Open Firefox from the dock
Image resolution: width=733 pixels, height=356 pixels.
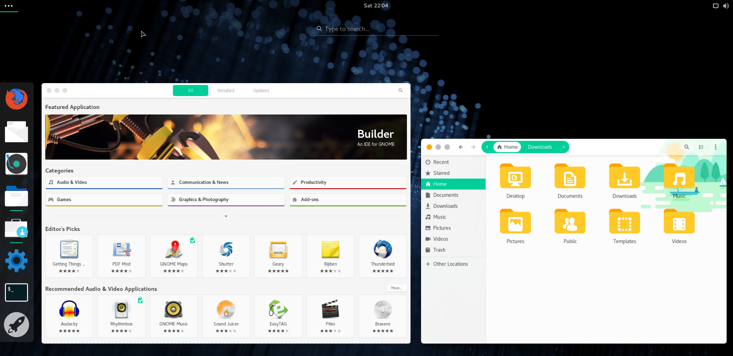tap(16, 99)
